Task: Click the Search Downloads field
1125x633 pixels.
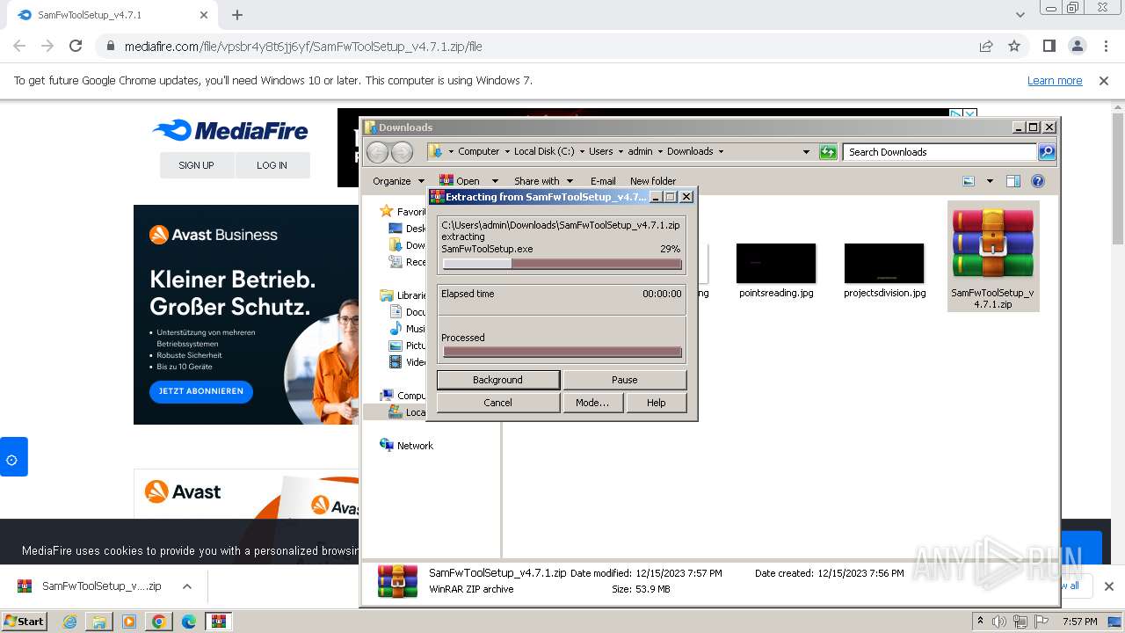Action: click(939, 152)
